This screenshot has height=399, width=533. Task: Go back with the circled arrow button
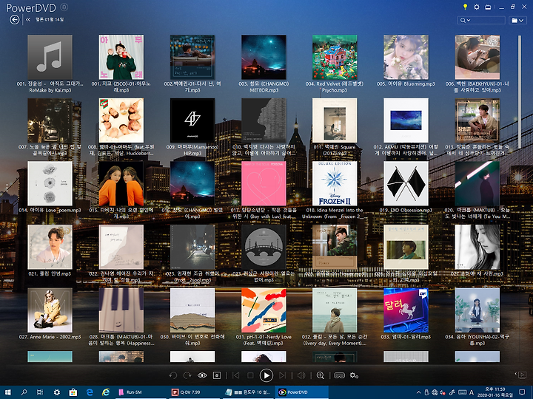[15, 20]
